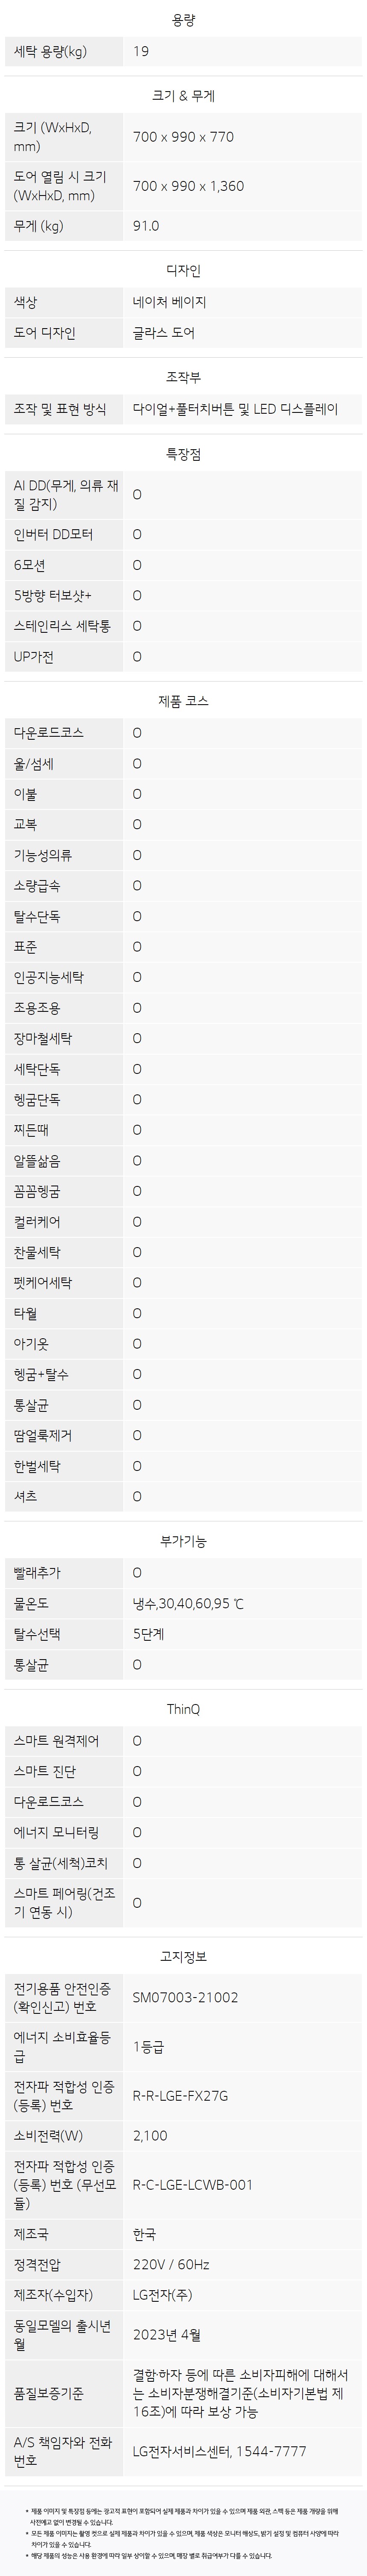
Task: Select the 인버터 DD모터 row
Action: coord(183,535)
